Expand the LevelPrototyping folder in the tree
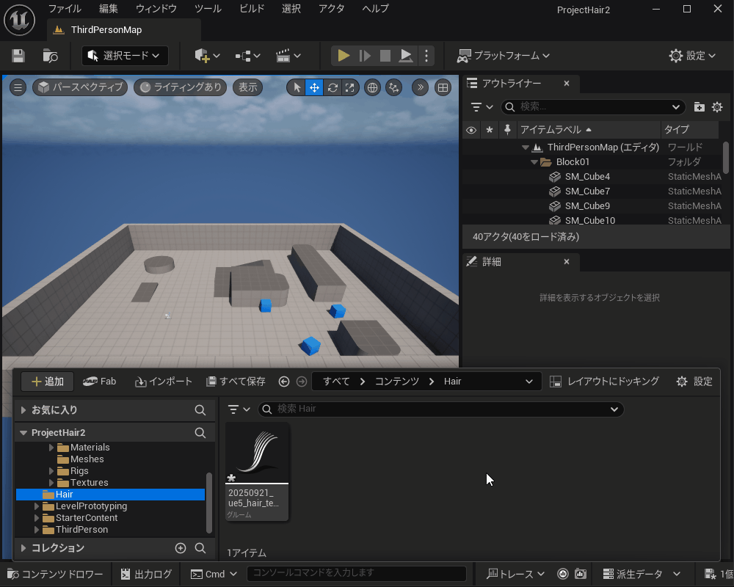This screenshot has width=734, height=587. tap(37, 506)
